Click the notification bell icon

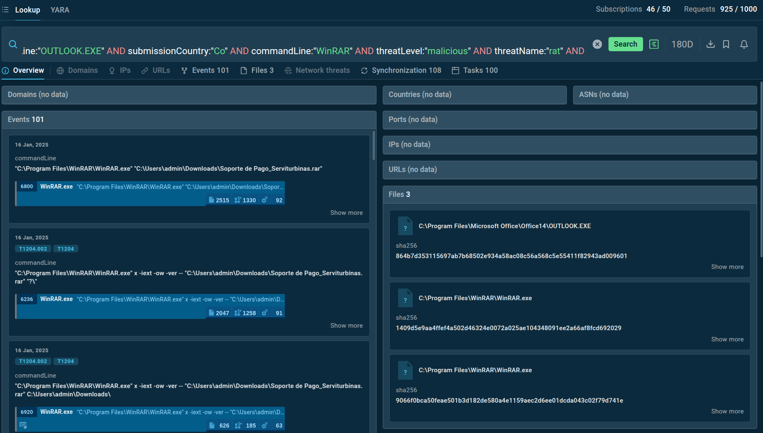tap(744, 44)
